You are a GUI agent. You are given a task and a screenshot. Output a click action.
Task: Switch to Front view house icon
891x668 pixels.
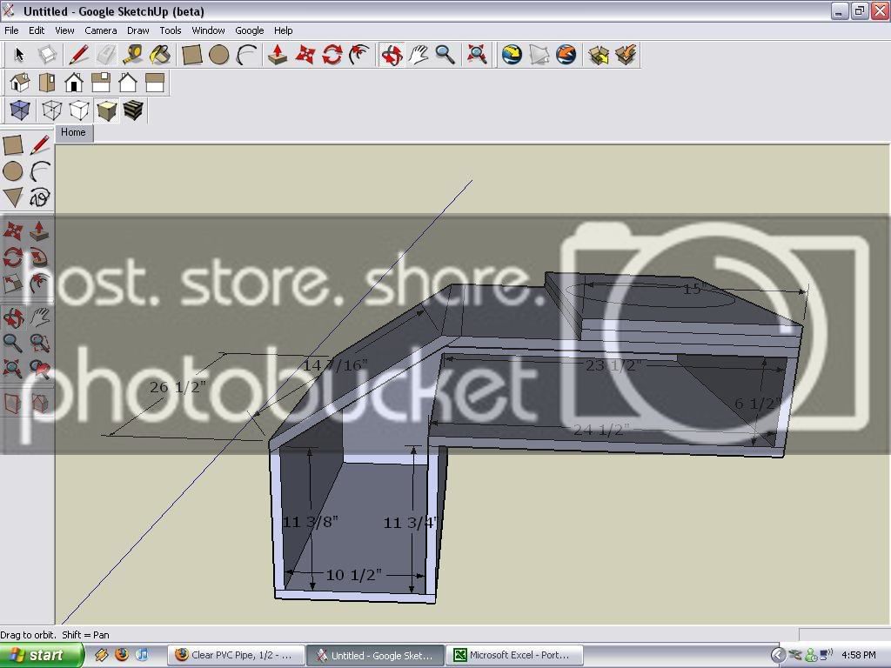click(x=74, y=83)
